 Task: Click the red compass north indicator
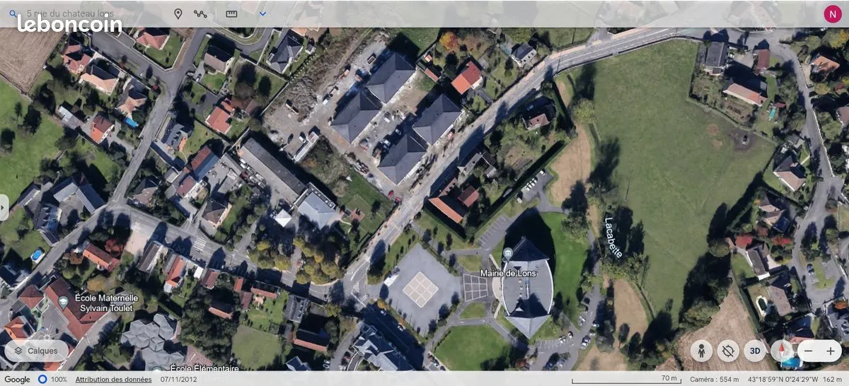pos(781,351)
